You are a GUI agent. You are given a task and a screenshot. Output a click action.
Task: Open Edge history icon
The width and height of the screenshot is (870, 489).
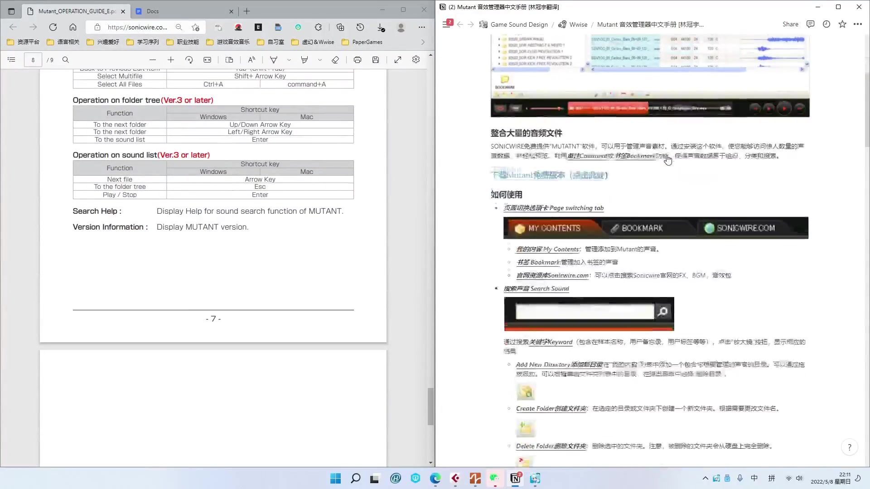point(360,27)
